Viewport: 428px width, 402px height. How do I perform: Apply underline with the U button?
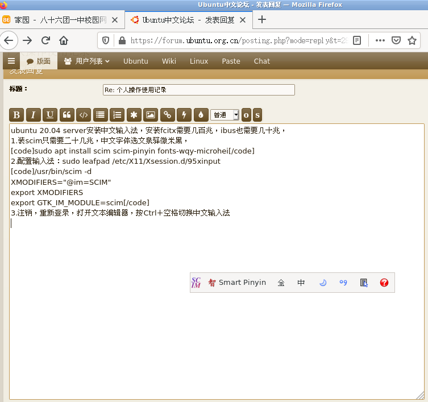50,115
